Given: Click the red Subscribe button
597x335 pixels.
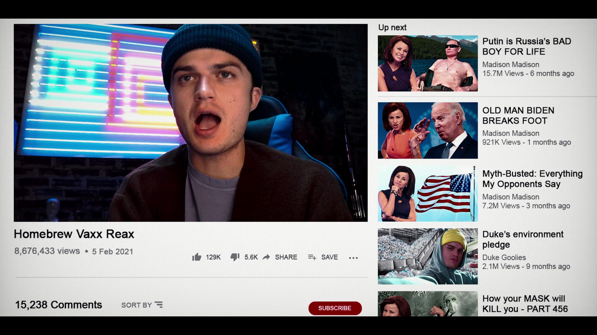Looking at the screenshot, I should pos(335,308).
